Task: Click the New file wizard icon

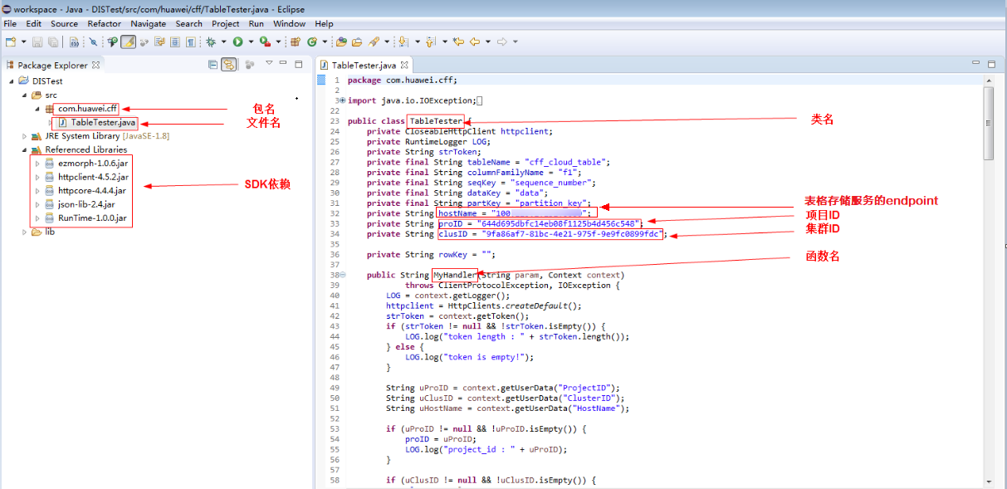Action: tap(10, 42)
